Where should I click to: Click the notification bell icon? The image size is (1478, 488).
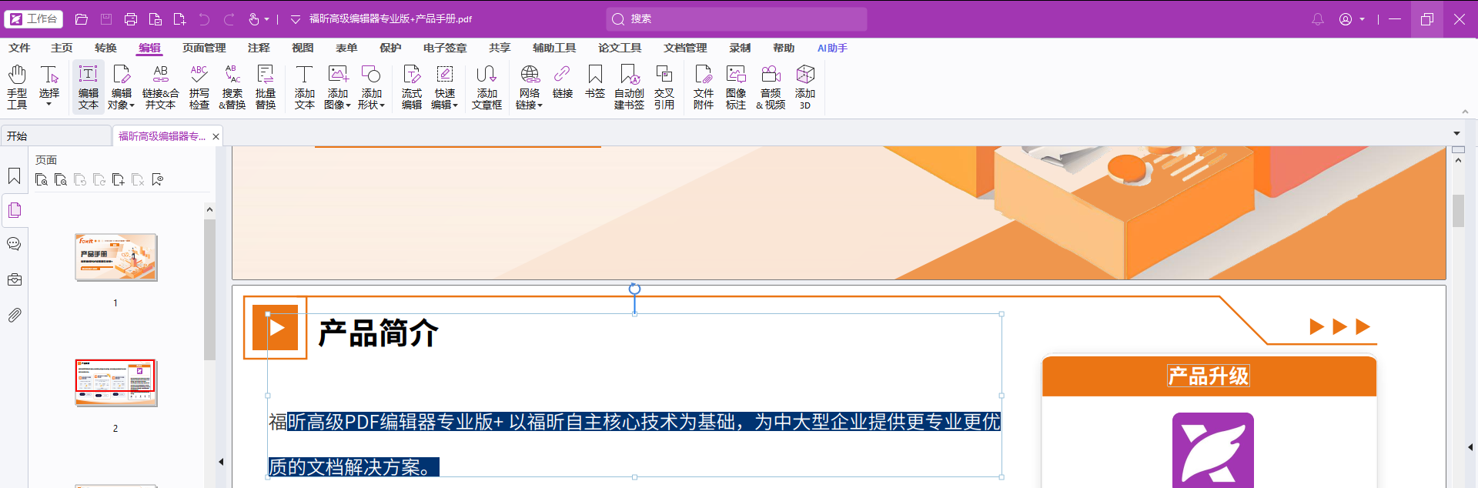1318,19
